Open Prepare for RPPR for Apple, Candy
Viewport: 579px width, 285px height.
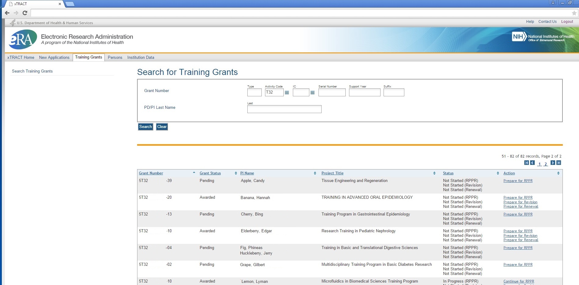pos(518,181)
